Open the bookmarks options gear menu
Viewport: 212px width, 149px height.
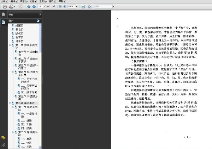(11, 21)
